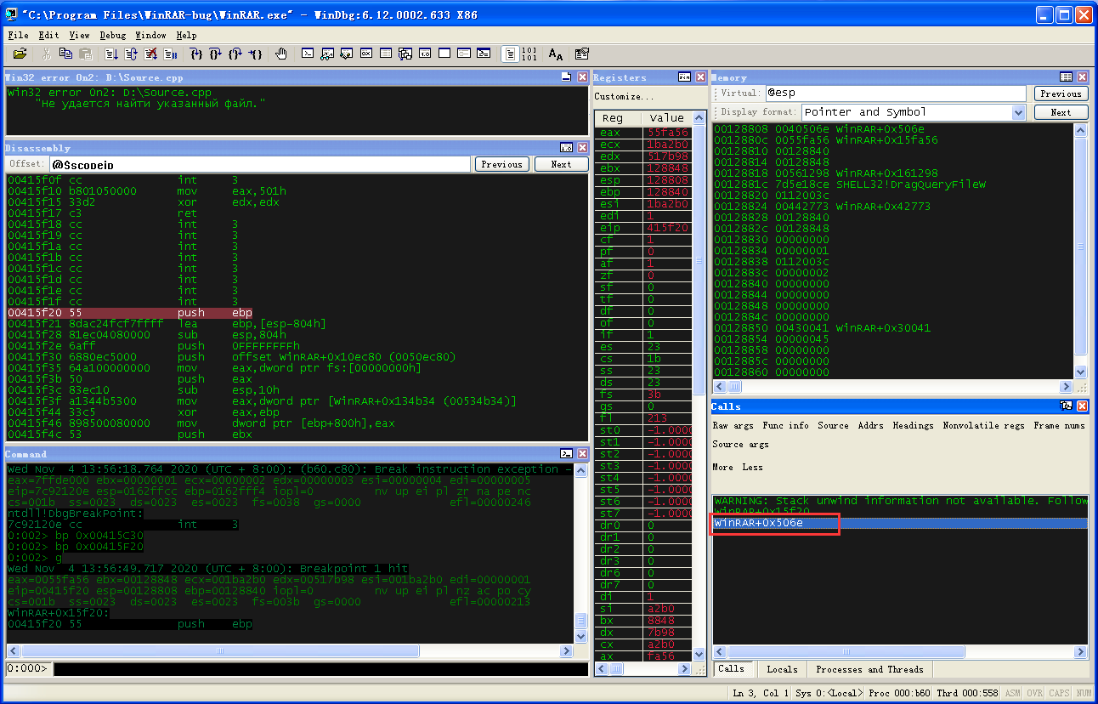Click the Calls panel horizontal scrollbar
Screen dimensions: 1098x704
901,652
